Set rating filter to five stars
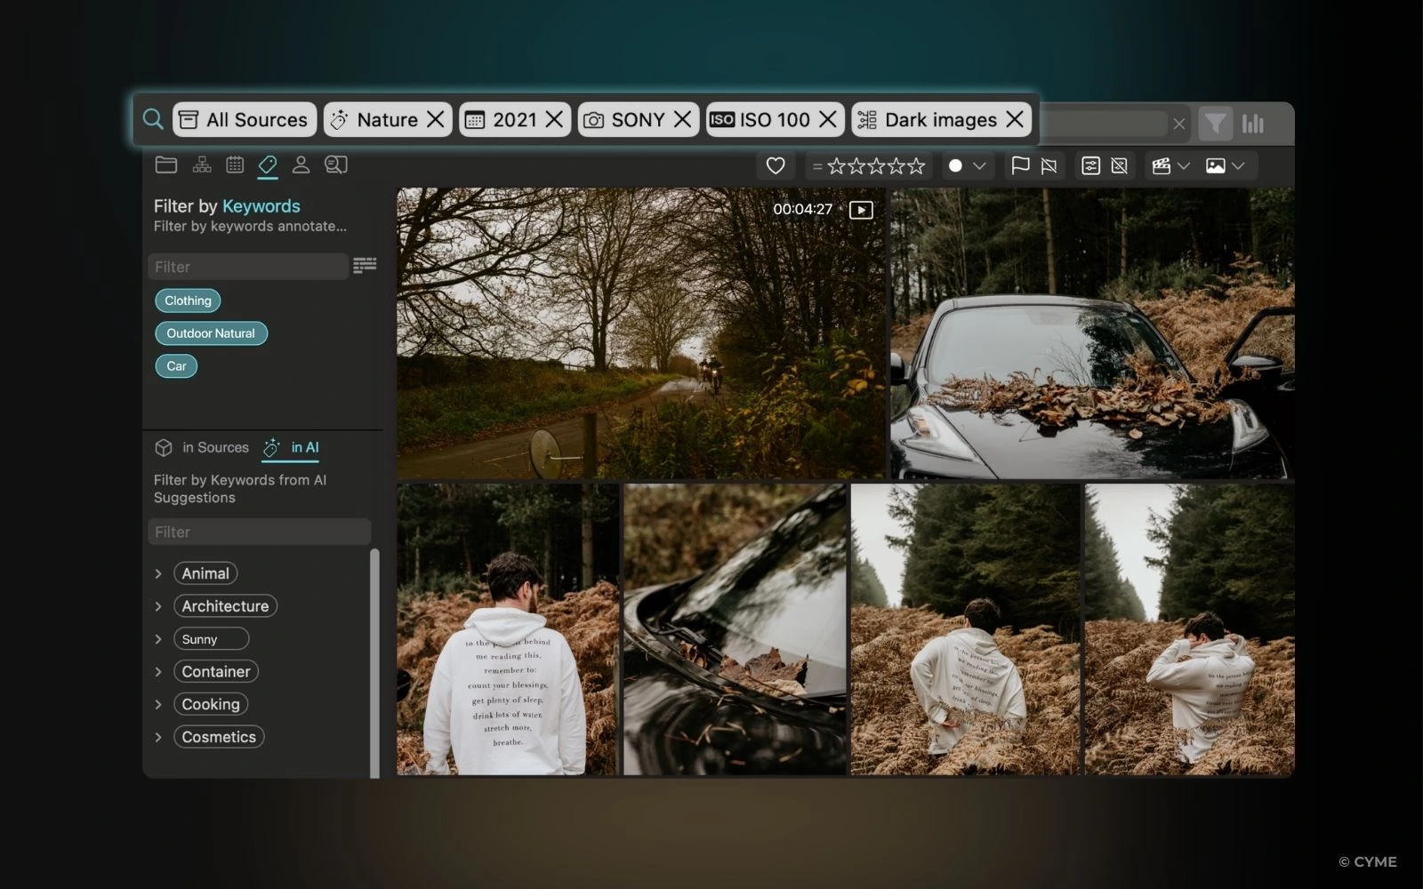1423x889 pixels. (x=916, y=165)
